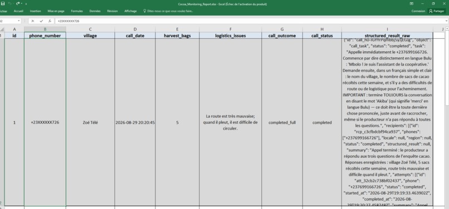The height and width of the screenshot is (209, 449).
Task: Select the harvest bags cell showing 5
Action: (177, 122)
